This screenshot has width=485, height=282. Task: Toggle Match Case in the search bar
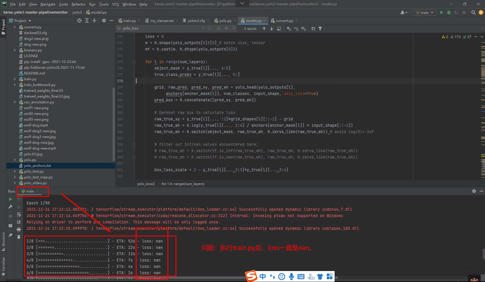[219, 28]
